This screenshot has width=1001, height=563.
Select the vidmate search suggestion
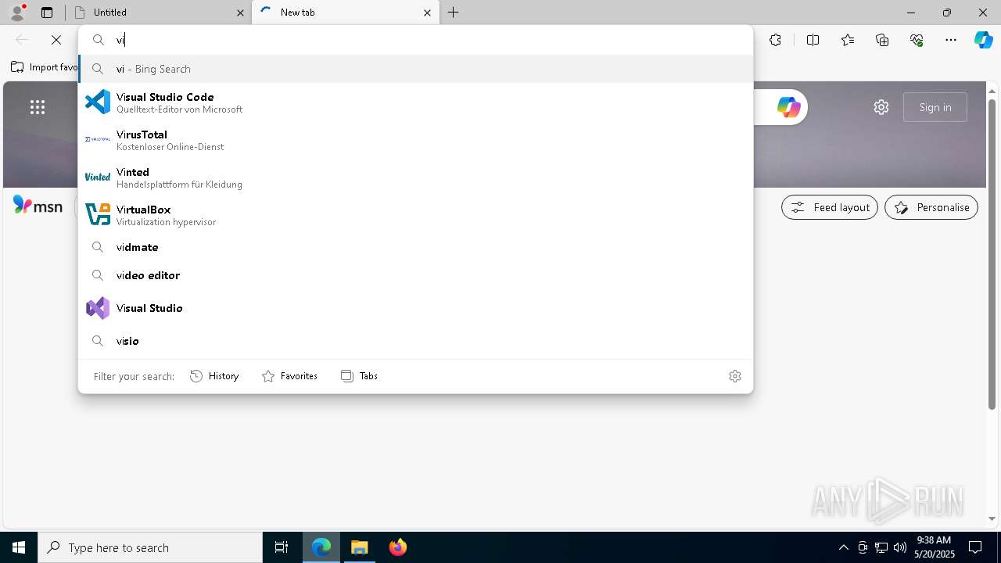click(415, 247)
